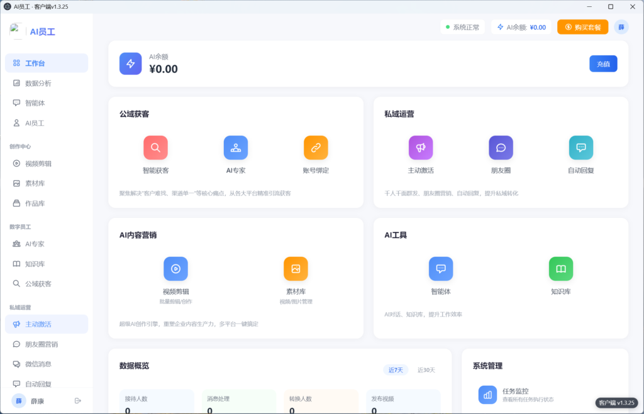Click the blue 充值 button

point(603,64)
